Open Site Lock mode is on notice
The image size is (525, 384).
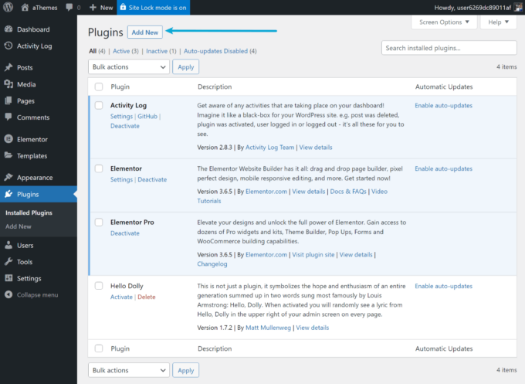[154, 8]
